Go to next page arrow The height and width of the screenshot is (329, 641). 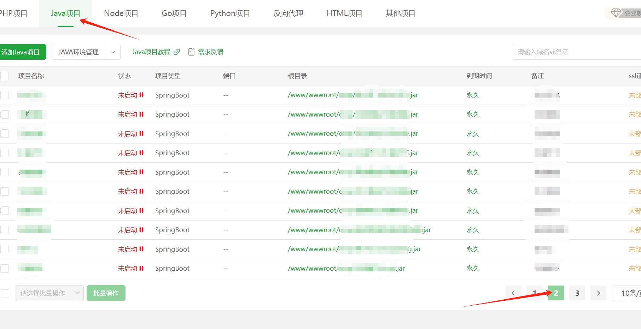(x=598, y=293)
